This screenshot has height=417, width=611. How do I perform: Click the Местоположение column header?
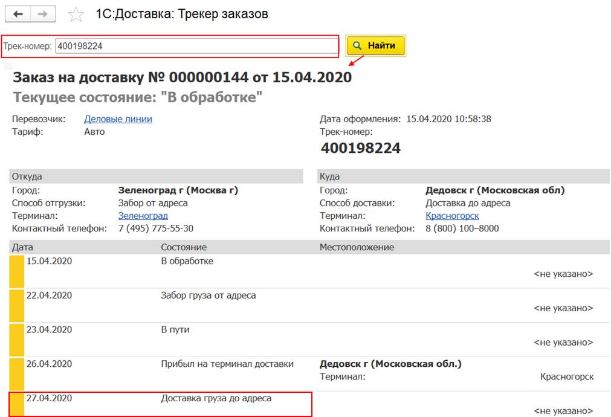(x=357, y=247)
